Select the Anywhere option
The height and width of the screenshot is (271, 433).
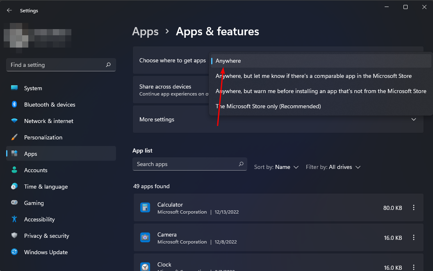pos(228,60)
